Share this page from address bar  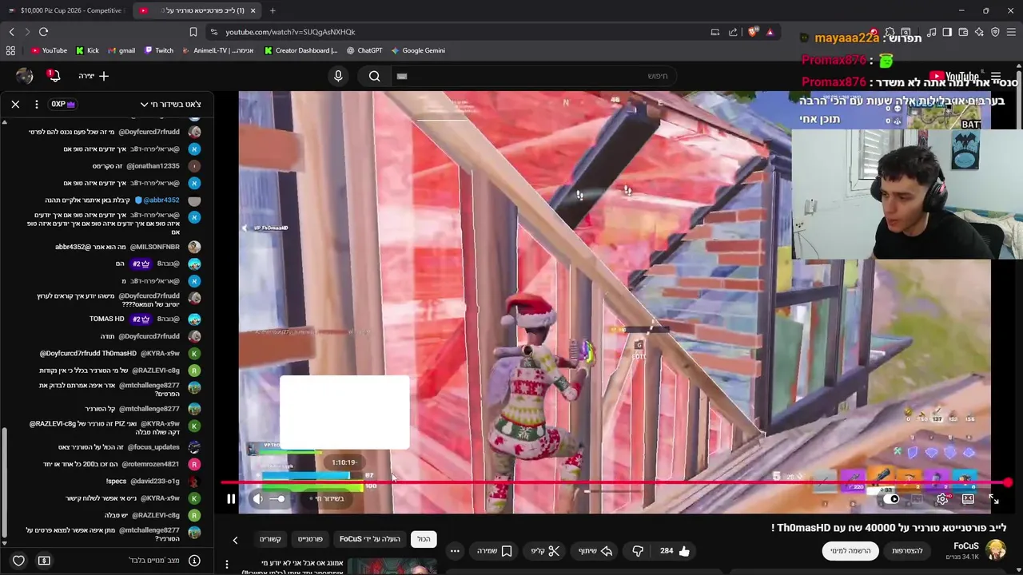733,32
